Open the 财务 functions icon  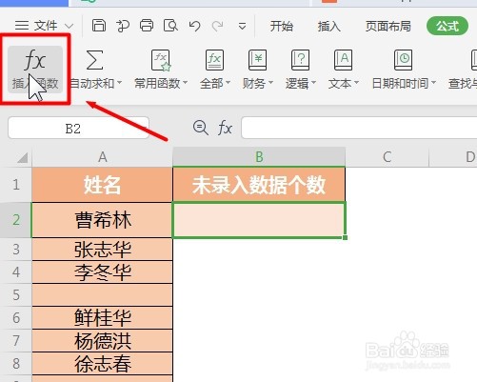(257, 60)
